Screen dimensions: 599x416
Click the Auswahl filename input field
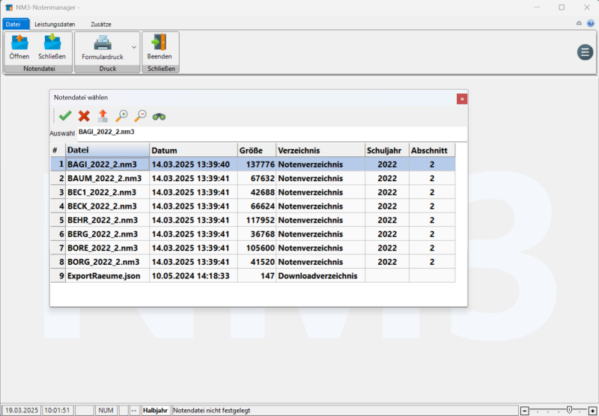pos(272,134)
